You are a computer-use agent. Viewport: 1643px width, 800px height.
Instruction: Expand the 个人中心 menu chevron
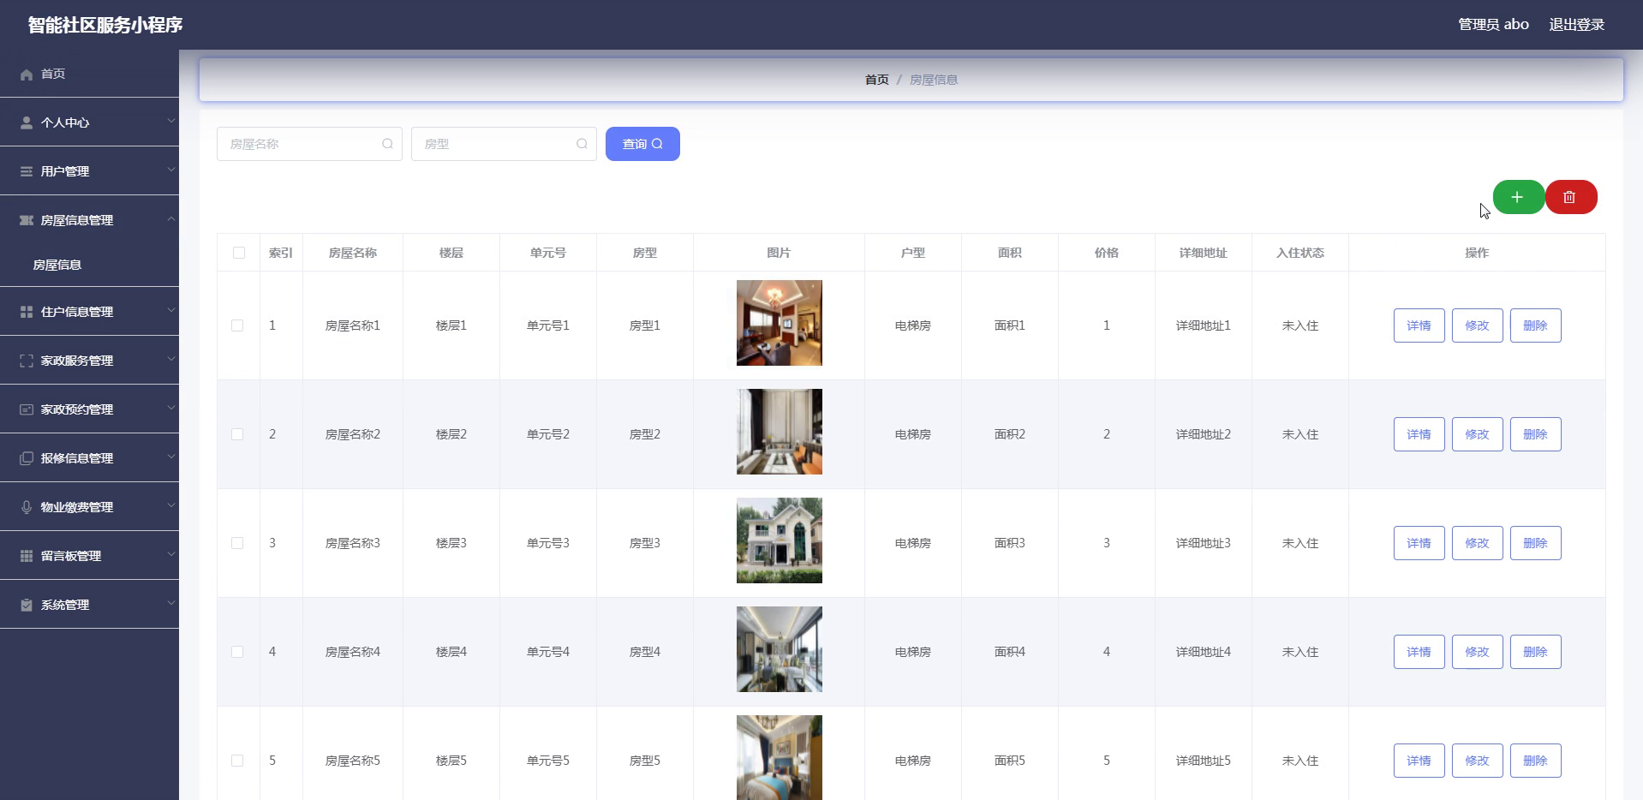[x=170, y=122]
